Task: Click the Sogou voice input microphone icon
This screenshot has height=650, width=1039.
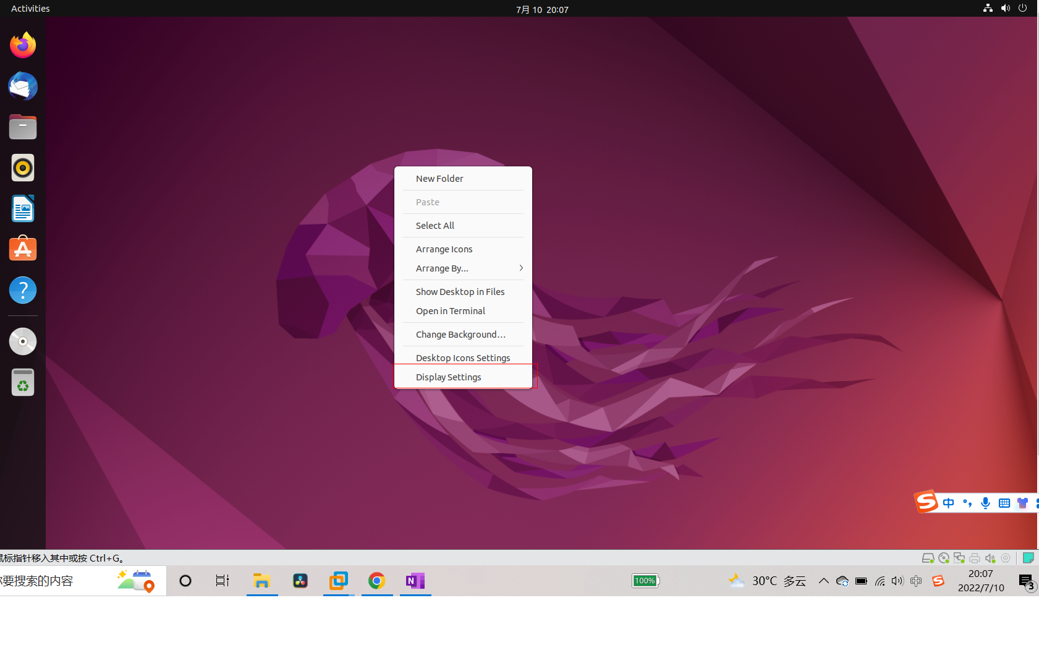Action: (x=985, y=503)
